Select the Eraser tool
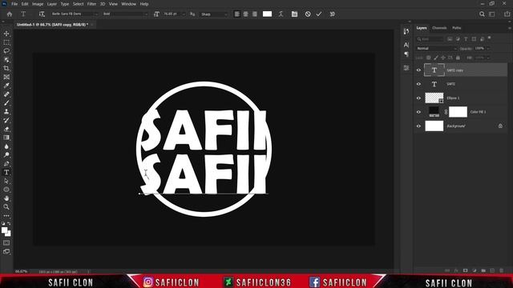Screen dimensions: 513x288 pyautogui.click(x=6, y=129)
